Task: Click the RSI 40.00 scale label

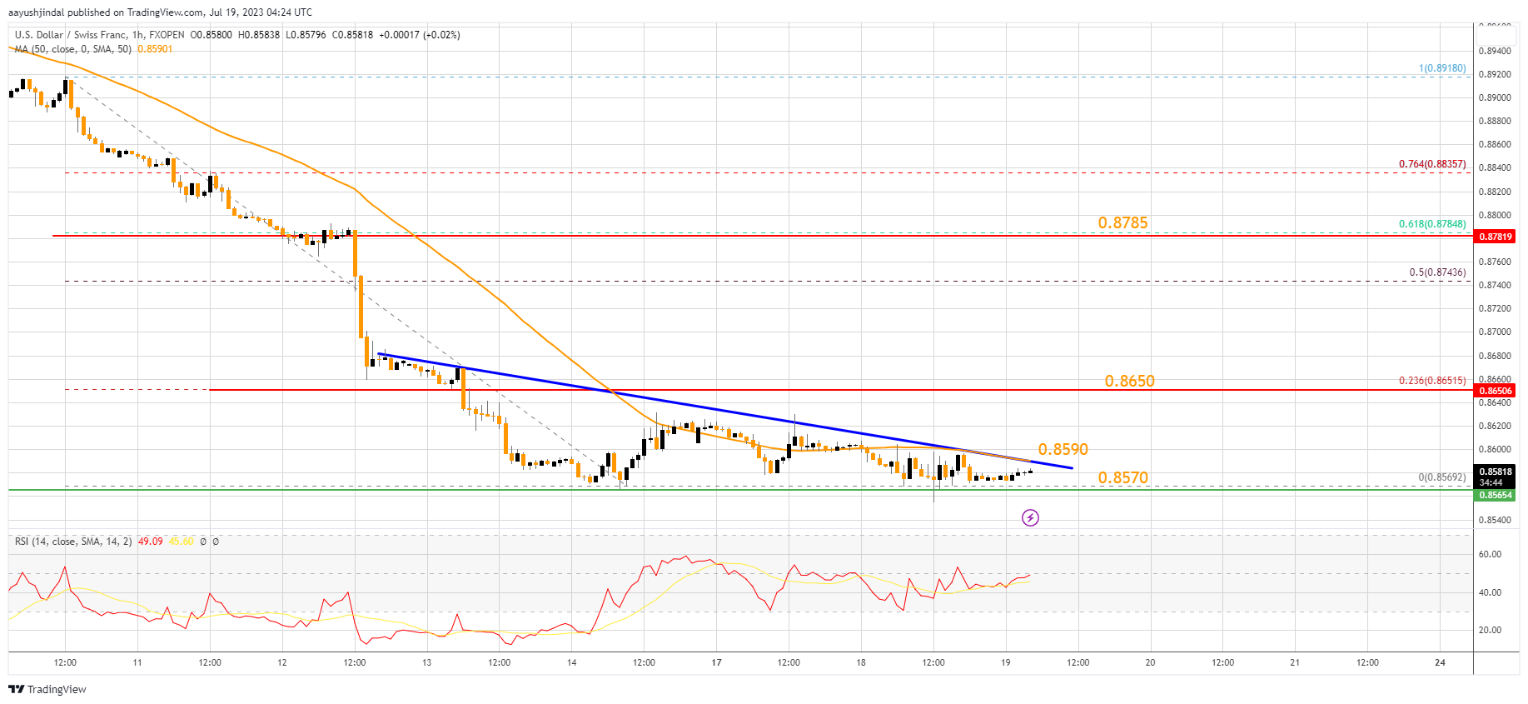Action: click(1490, 592)
